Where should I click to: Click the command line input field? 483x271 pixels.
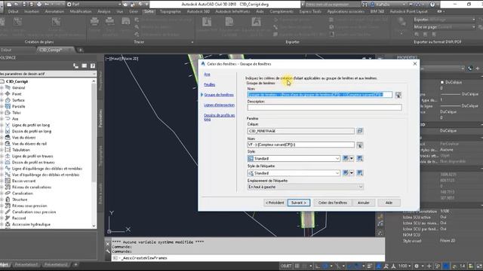click(x=248, y=258)
